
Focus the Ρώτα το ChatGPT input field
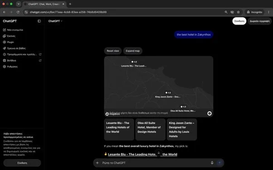[155, 163]
